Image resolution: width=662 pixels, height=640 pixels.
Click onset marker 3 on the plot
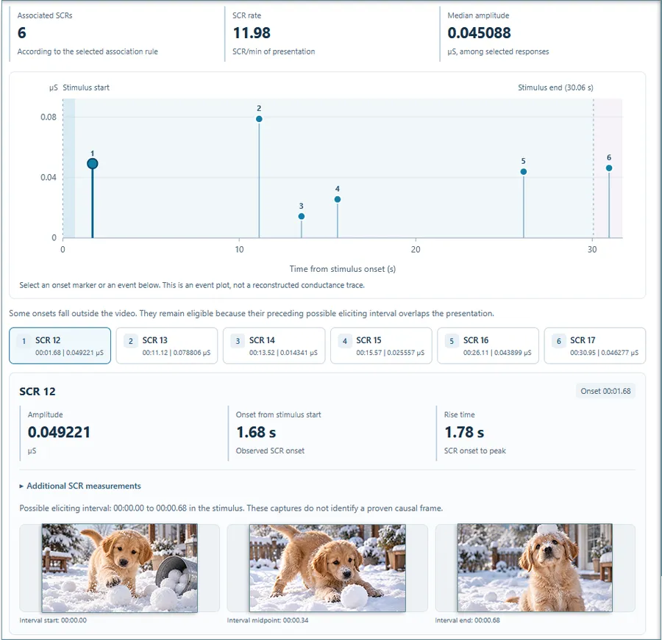[302, 217]
